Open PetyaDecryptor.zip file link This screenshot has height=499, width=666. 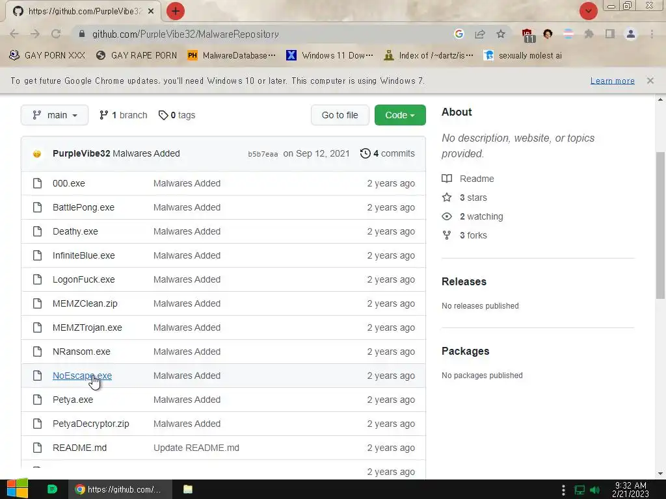tap(91, 424)
